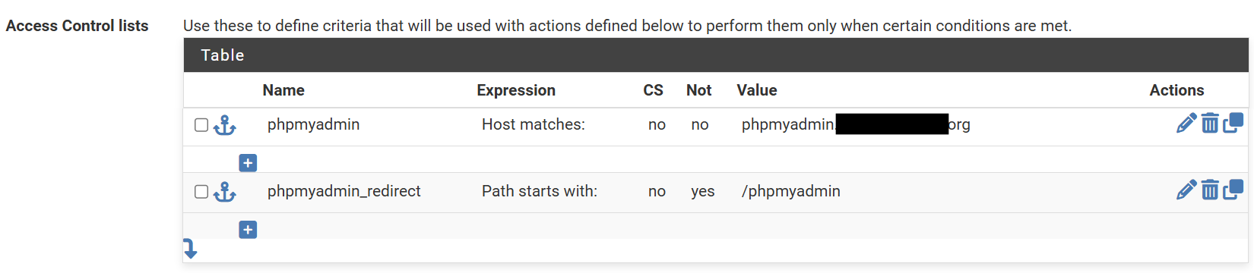Viewport: 1254px width, 273px height.
Task: Add new entry with bottom-left arrow icon
Action: point(190,248)
